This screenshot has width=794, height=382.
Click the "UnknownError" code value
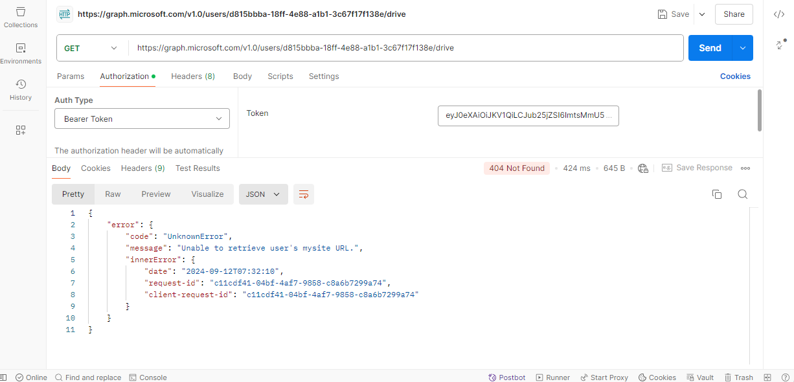[197, 236]
